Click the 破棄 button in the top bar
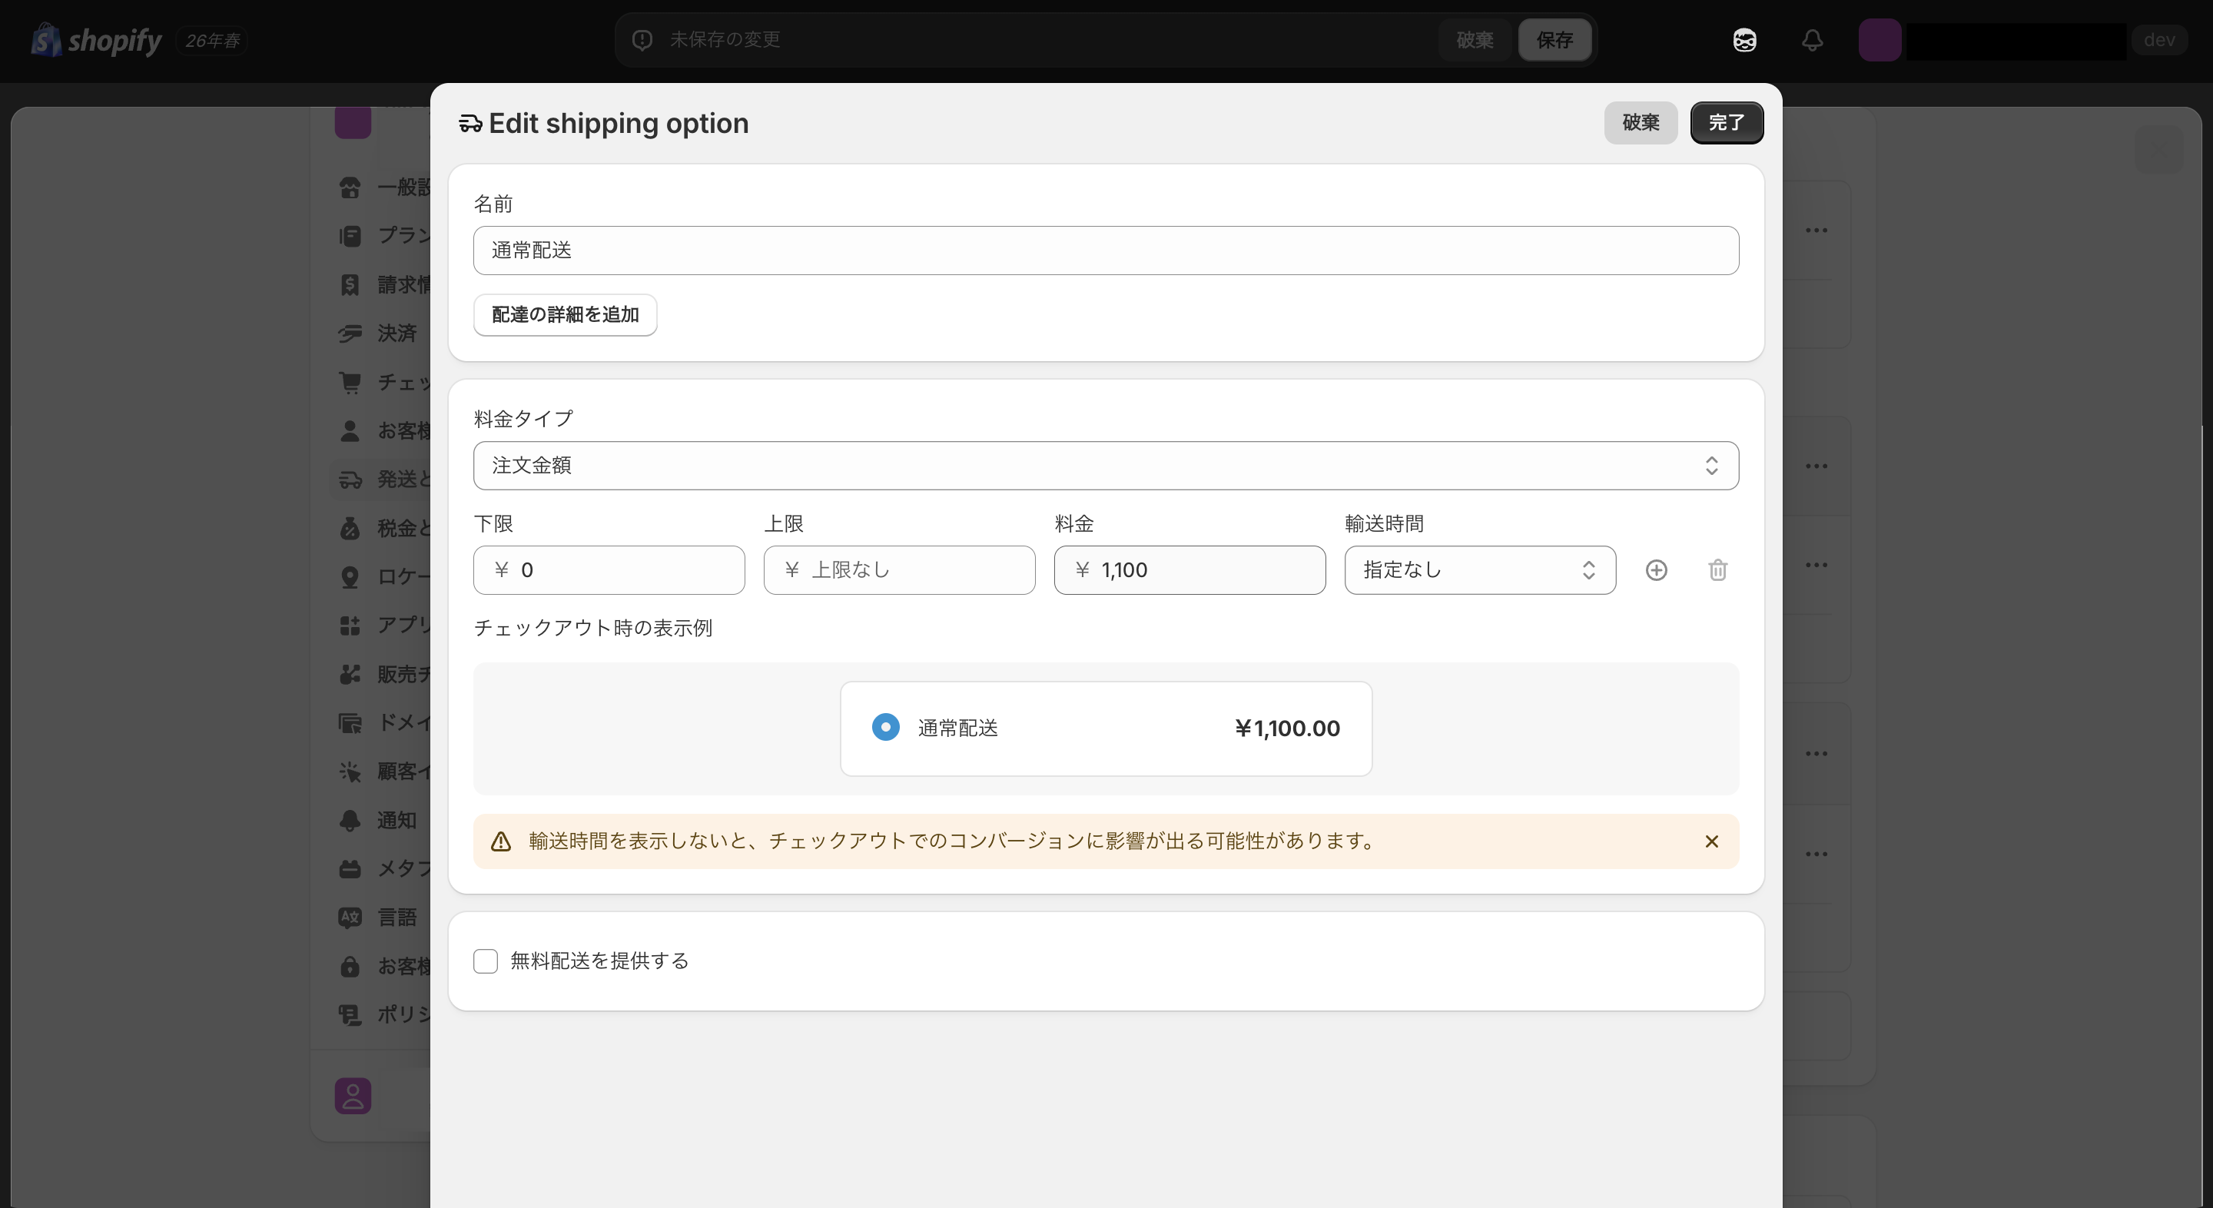The width and height of the screenshot is (2213, 1208). [1475, 39]
